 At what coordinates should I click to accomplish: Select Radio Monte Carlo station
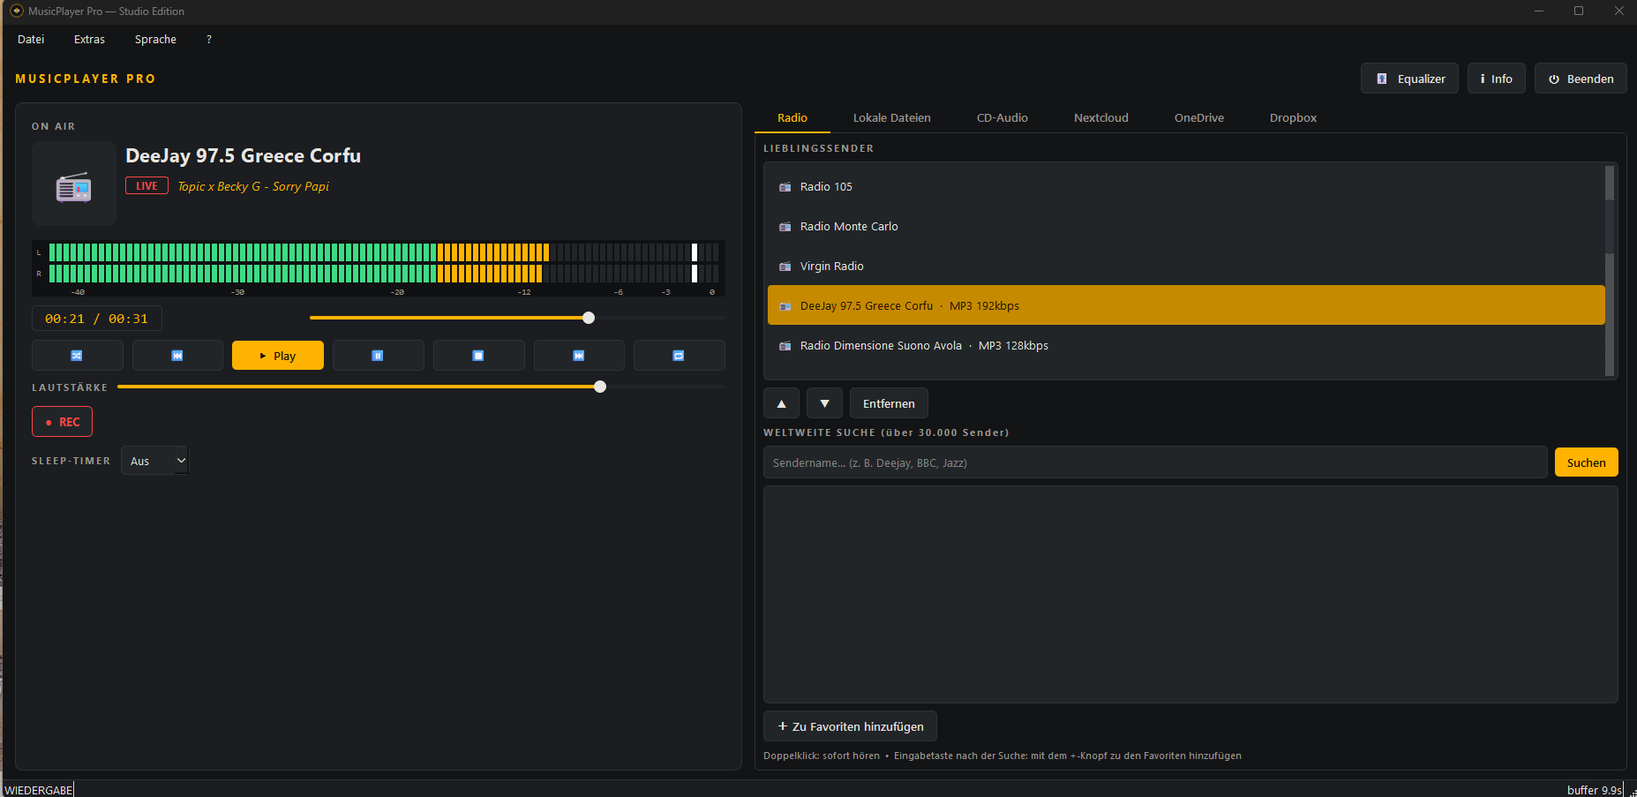point(1186,226)
